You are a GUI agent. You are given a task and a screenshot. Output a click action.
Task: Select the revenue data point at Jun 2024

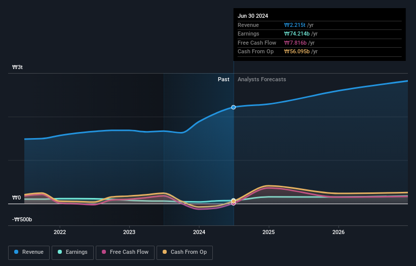[234, 107]
